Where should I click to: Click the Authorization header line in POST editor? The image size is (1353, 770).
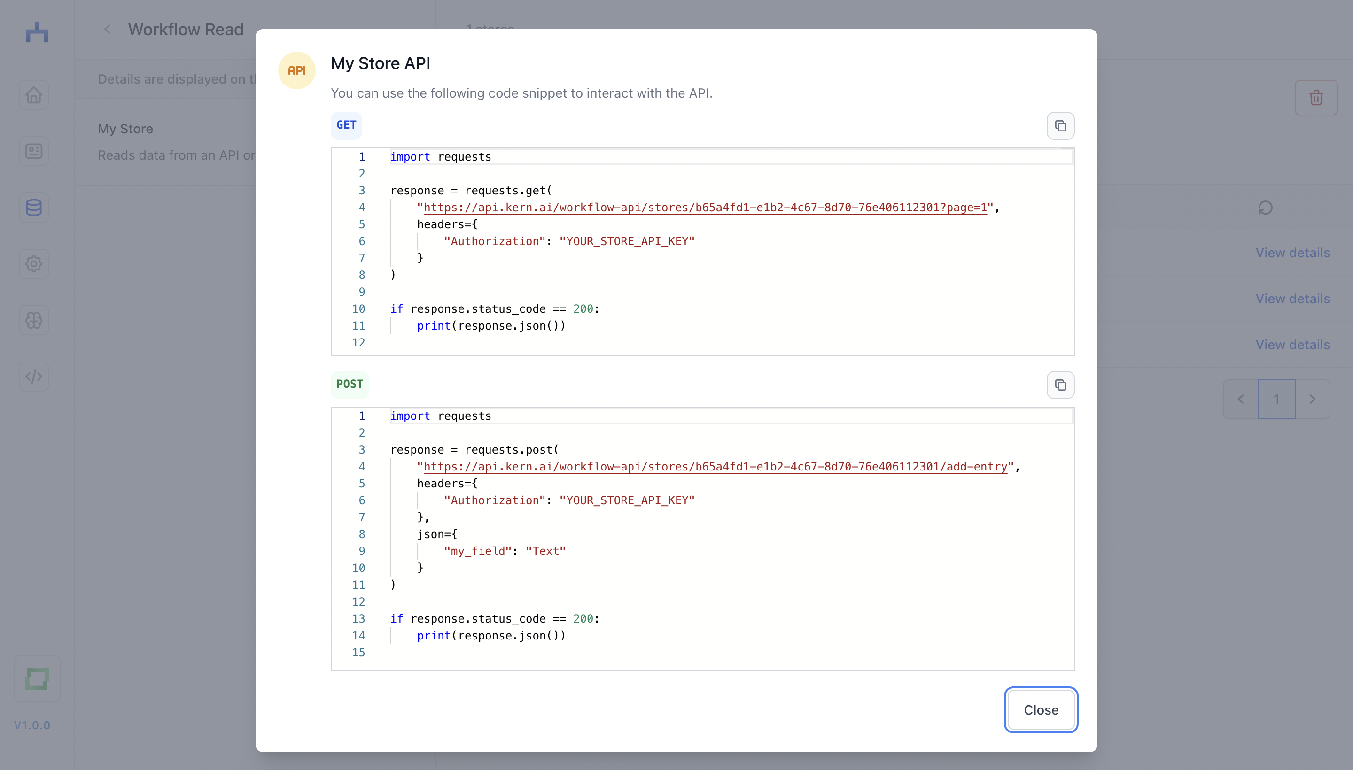569,500
